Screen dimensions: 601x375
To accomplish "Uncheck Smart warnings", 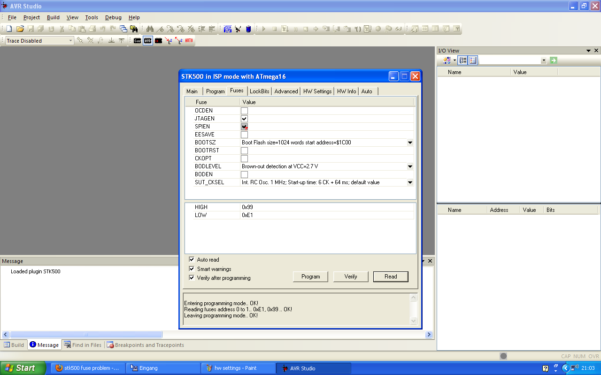I will (x=192, y=269).
